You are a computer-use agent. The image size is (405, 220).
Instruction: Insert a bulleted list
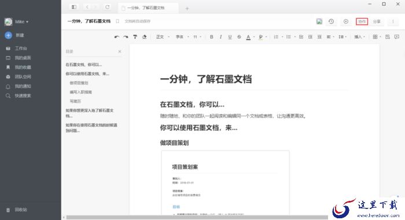coord(289,37)
